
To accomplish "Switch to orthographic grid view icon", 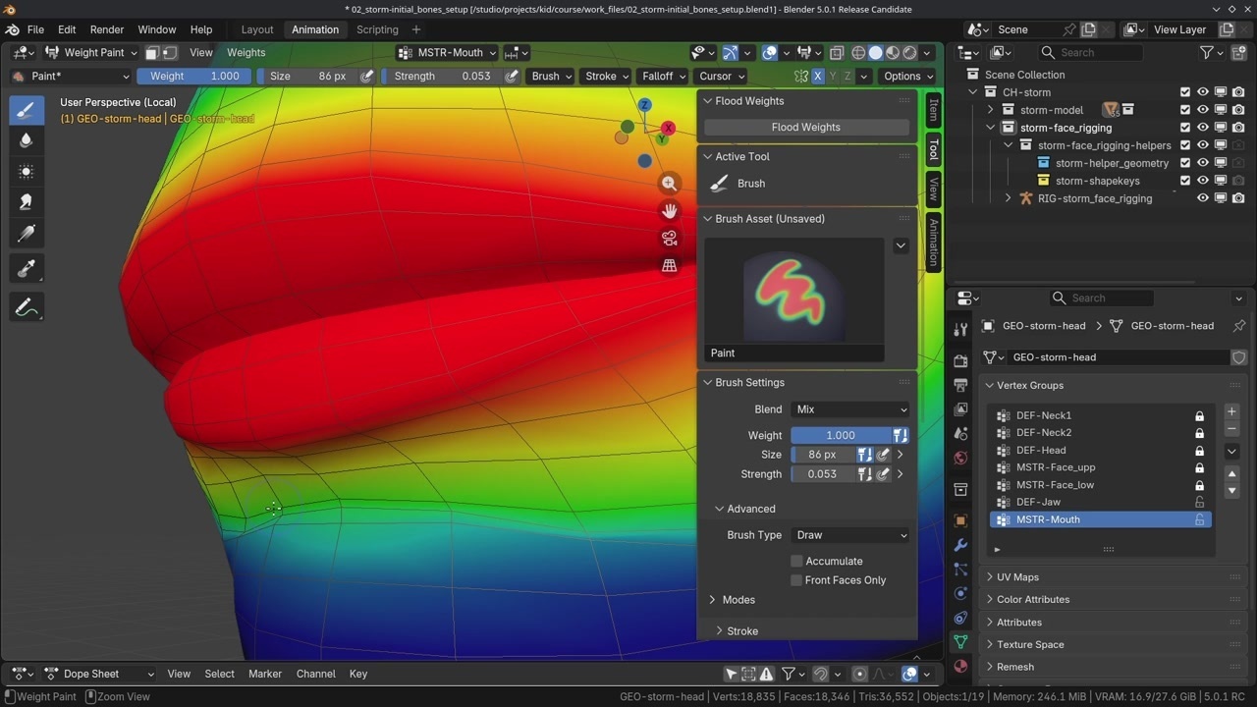I will pos(669,266).
